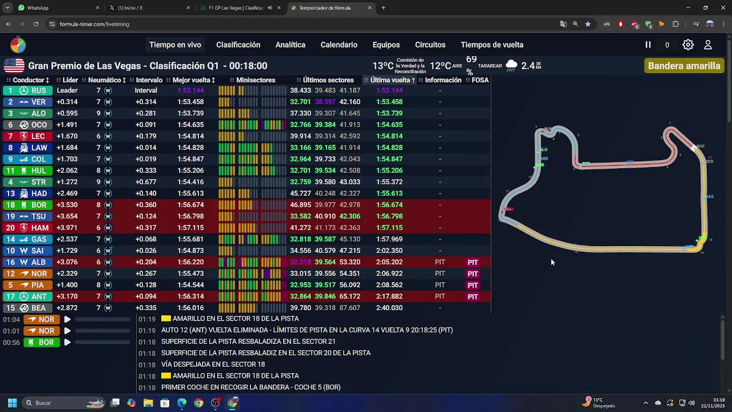Open the translate page icon
The height and width of the screenshot is (412, 732).
point(563,24)
